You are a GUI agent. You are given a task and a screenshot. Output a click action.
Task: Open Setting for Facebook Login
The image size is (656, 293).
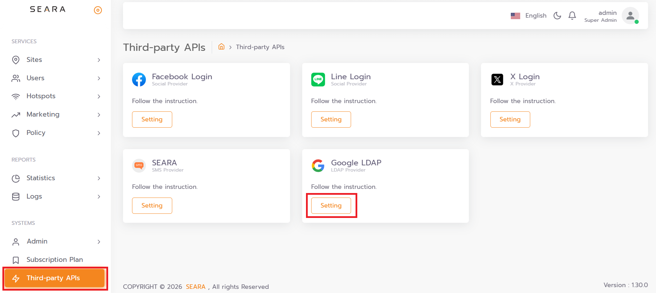[152, 119]
